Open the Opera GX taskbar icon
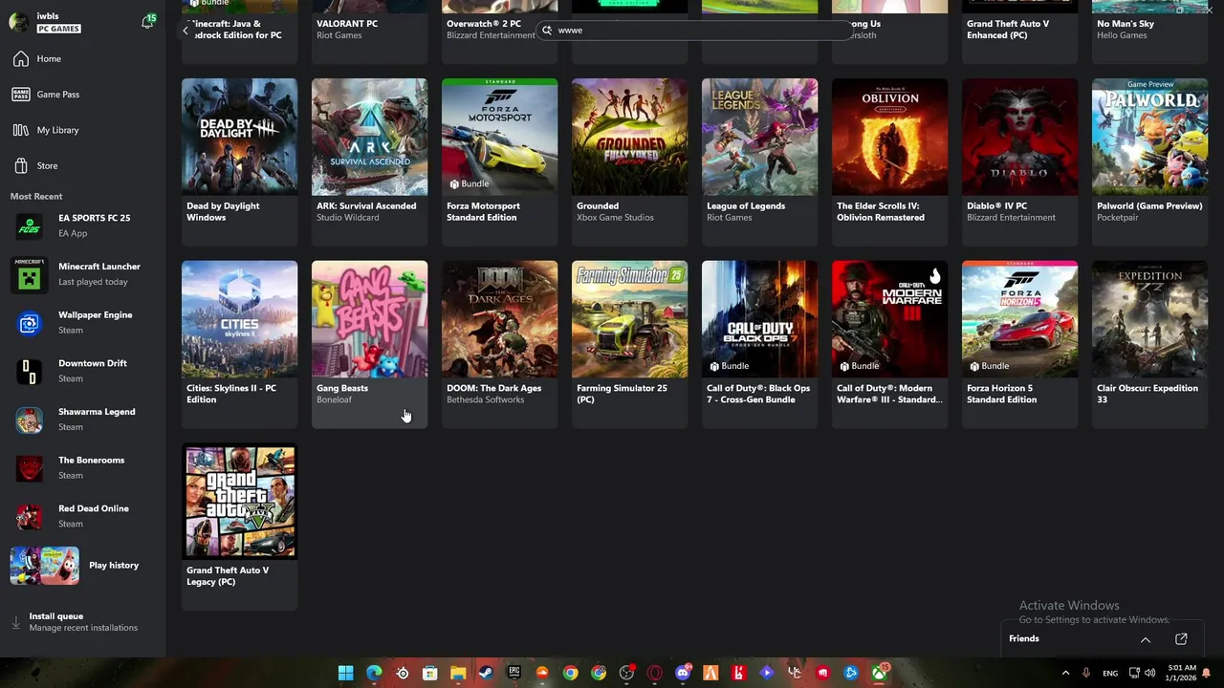This screenshot has width=1224, height=688. click(x=655, y=673)
